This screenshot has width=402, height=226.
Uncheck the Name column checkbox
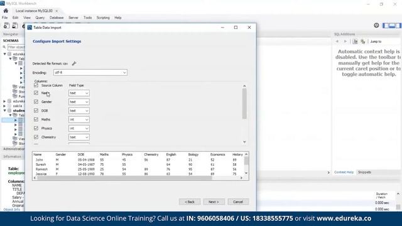coord(36,93)
